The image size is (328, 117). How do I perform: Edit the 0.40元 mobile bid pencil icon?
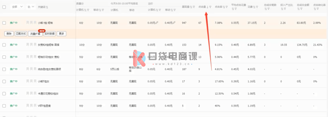174,23
